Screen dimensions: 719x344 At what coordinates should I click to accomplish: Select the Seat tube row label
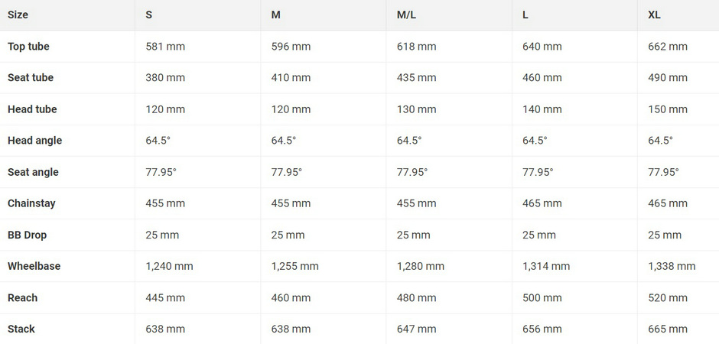coord(31,78)
